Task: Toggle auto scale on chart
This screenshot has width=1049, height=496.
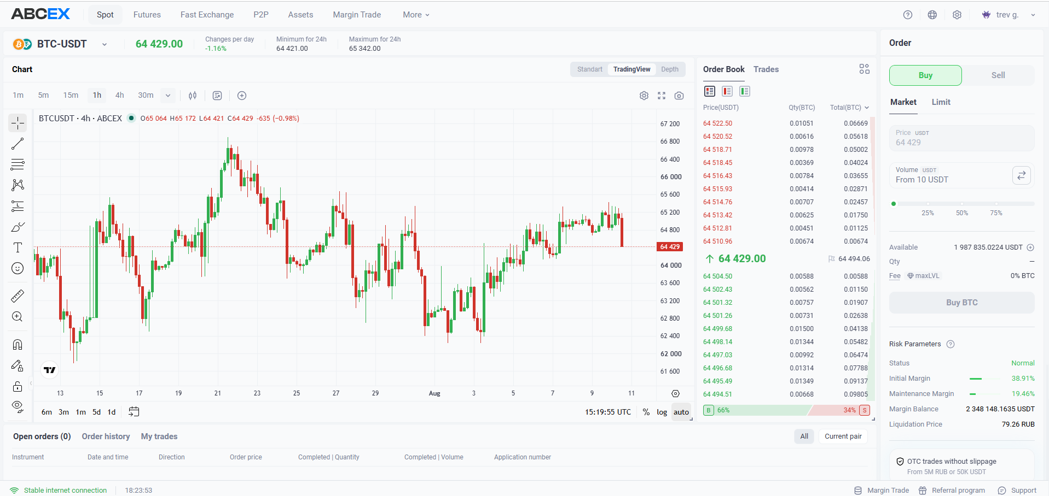Action: coord(681,412)
